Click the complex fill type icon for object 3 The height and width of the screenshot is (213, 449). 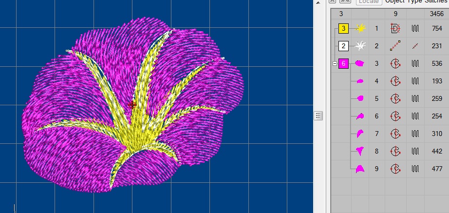tap(395, 63)
